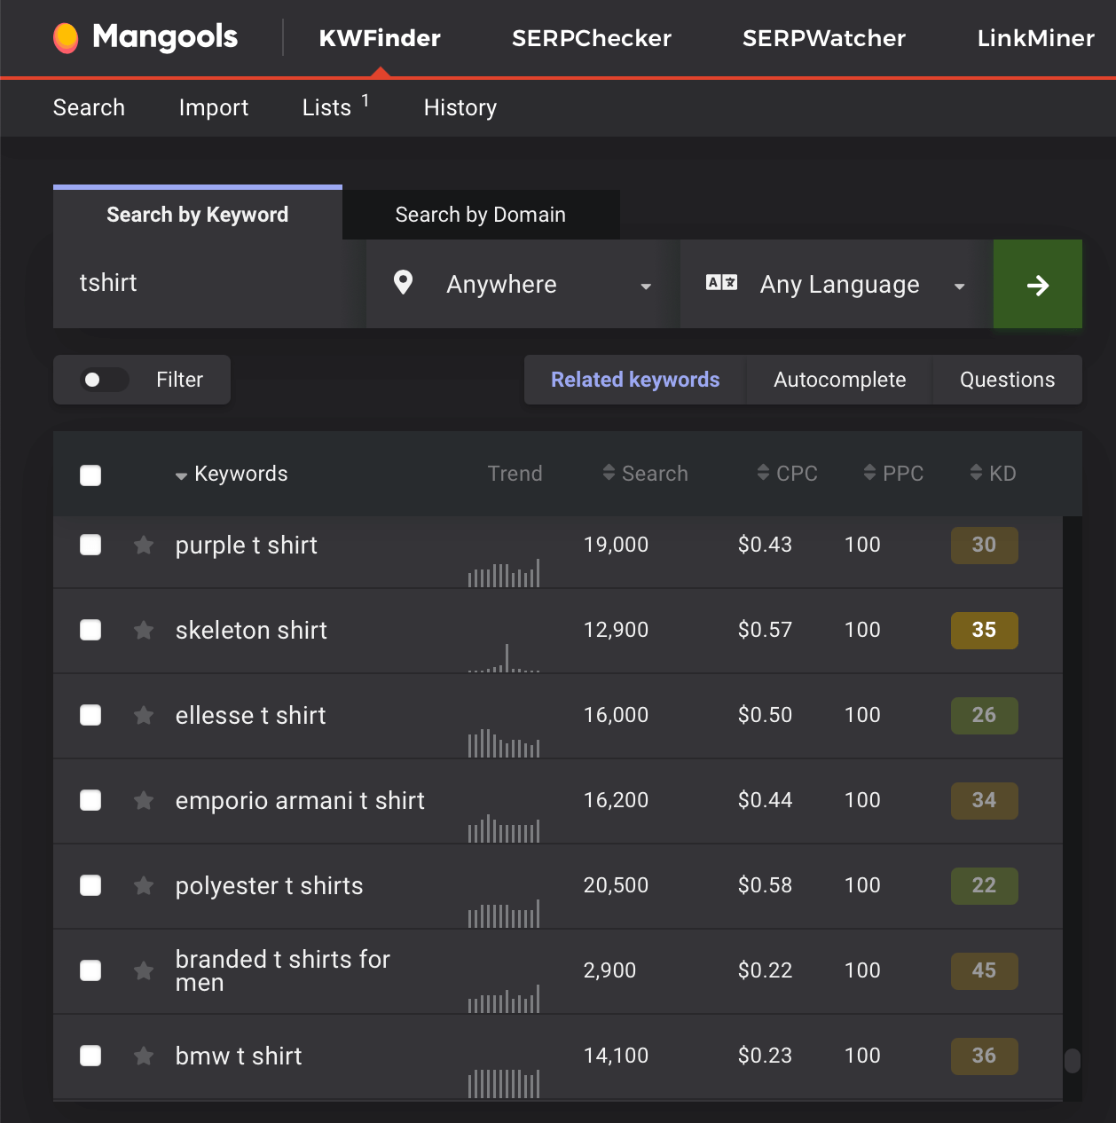Click the 20,500 search volume value
The height and width of the screenshot is (1123, 1116).
617,885
